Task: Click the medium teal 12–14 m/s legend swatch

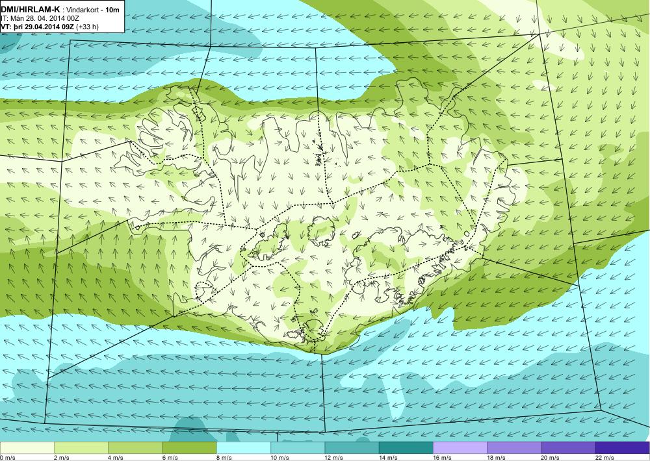Action: pos(352,448)
